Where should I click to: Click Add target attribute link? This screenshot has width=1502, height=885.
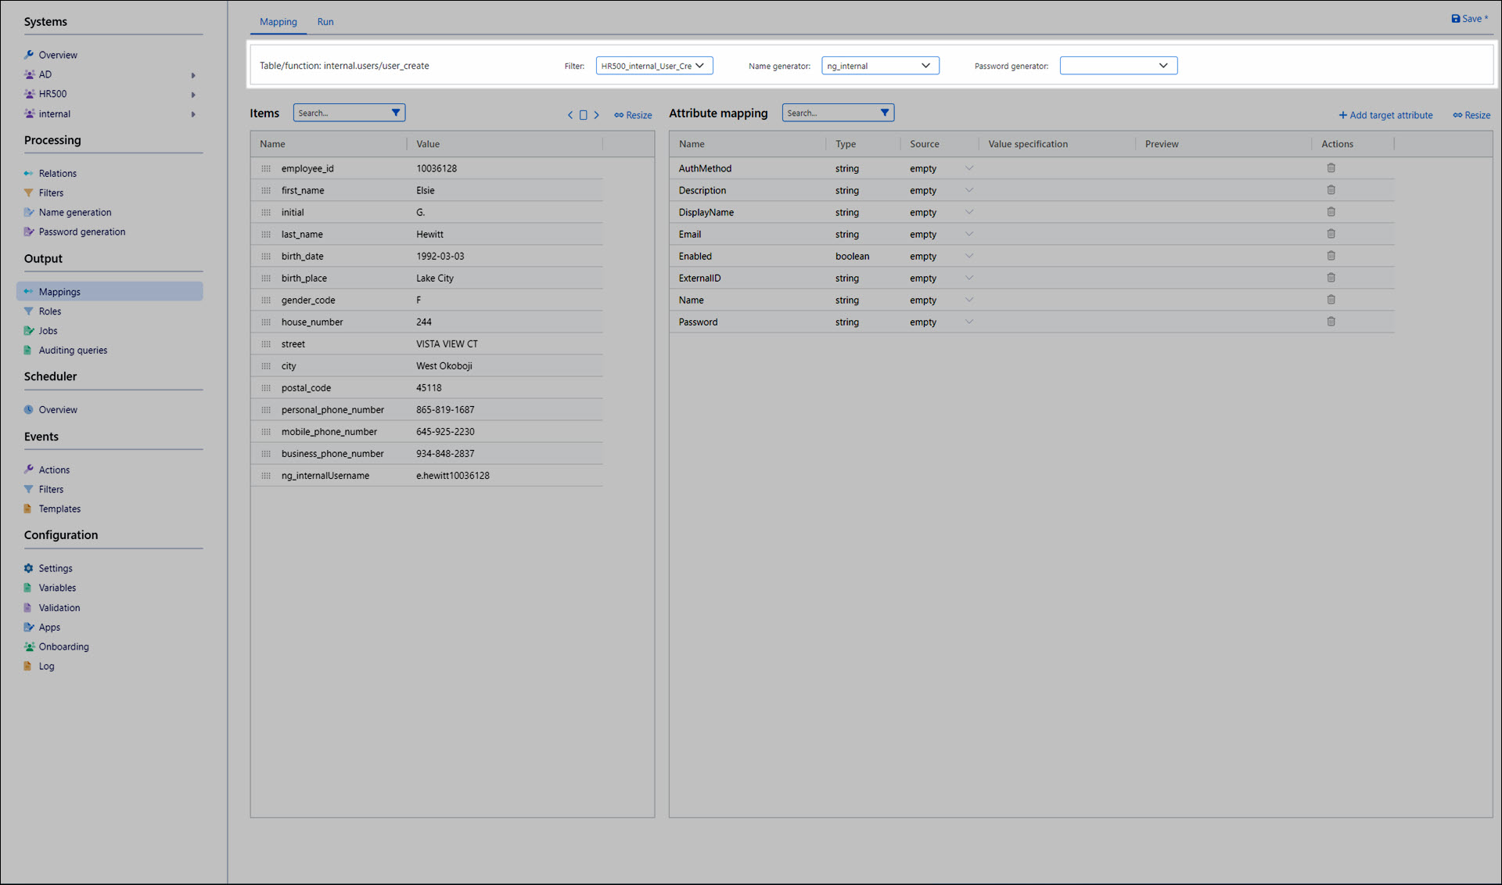tap(1385, 115)
